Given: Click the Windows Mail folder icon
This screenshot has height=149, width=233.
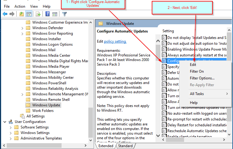Looking at the screenshot, I should 28,50.
